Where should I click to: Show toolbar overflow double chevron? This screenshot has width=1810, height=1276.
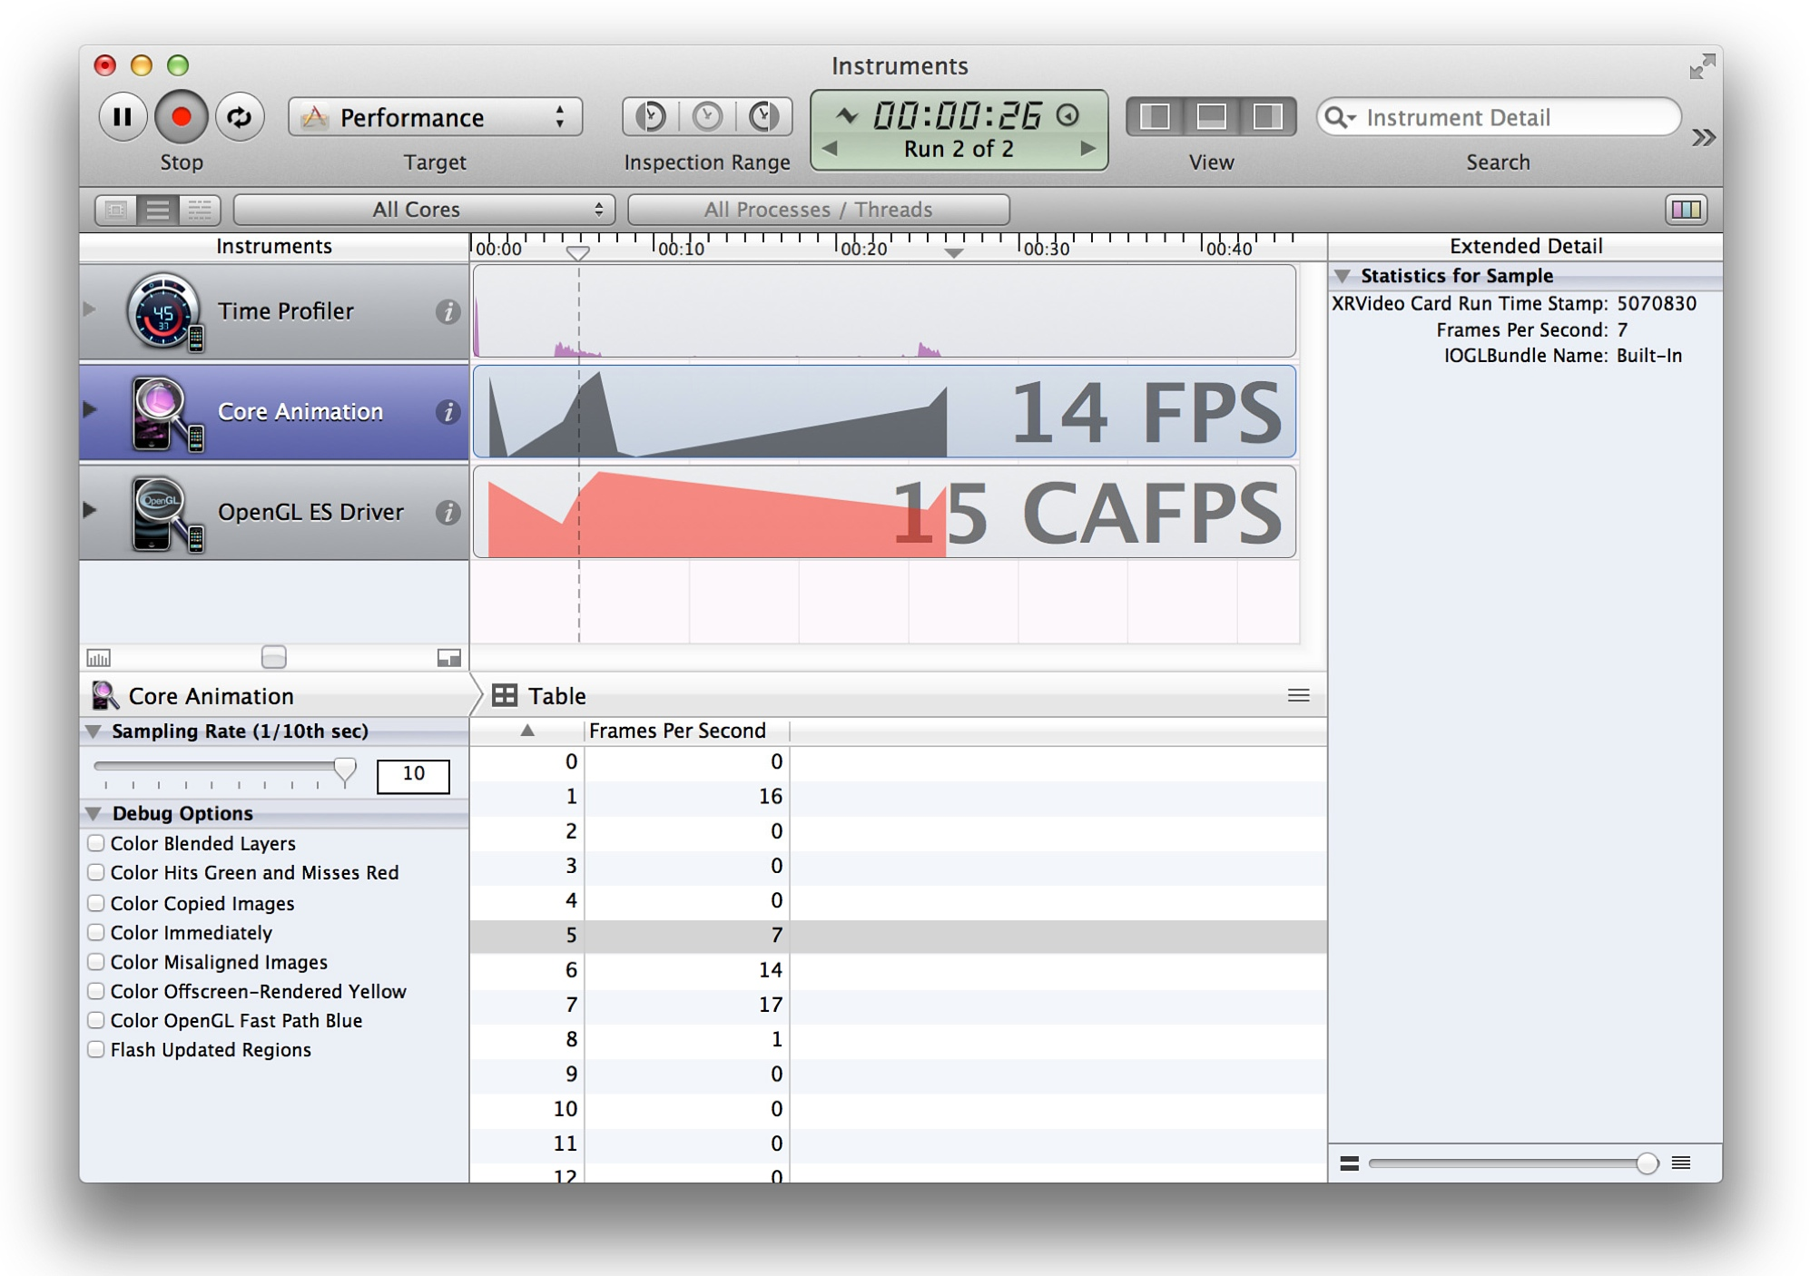click(1704, 137)
